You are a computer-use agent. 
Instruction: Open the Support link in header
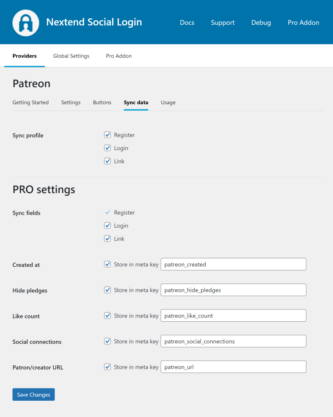click(222, 23)
